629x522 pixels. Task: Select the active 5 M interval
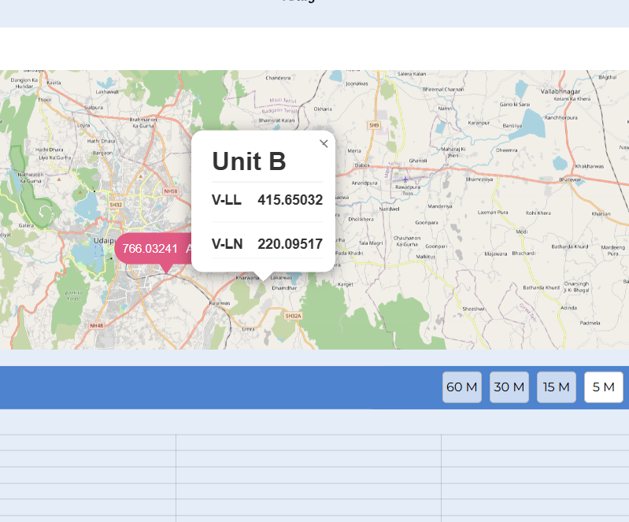point(604,387)
